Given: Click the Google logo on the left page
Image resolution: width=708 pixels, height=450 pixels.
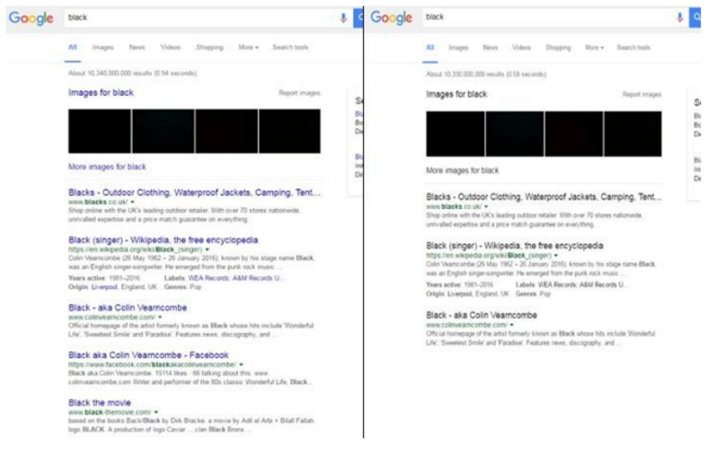Looking at the screenshot, I should click(31, 18).
